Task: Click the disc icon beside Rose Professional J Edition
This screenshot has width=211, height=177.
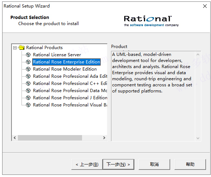Action: [x=28, y=97]
